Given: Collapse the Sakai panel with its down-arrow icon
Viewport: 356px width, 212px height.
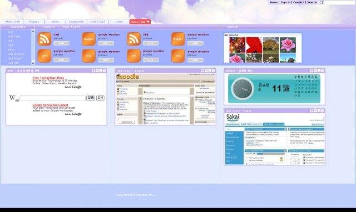Looking at the screenshot, I should [x=315, y=111].
